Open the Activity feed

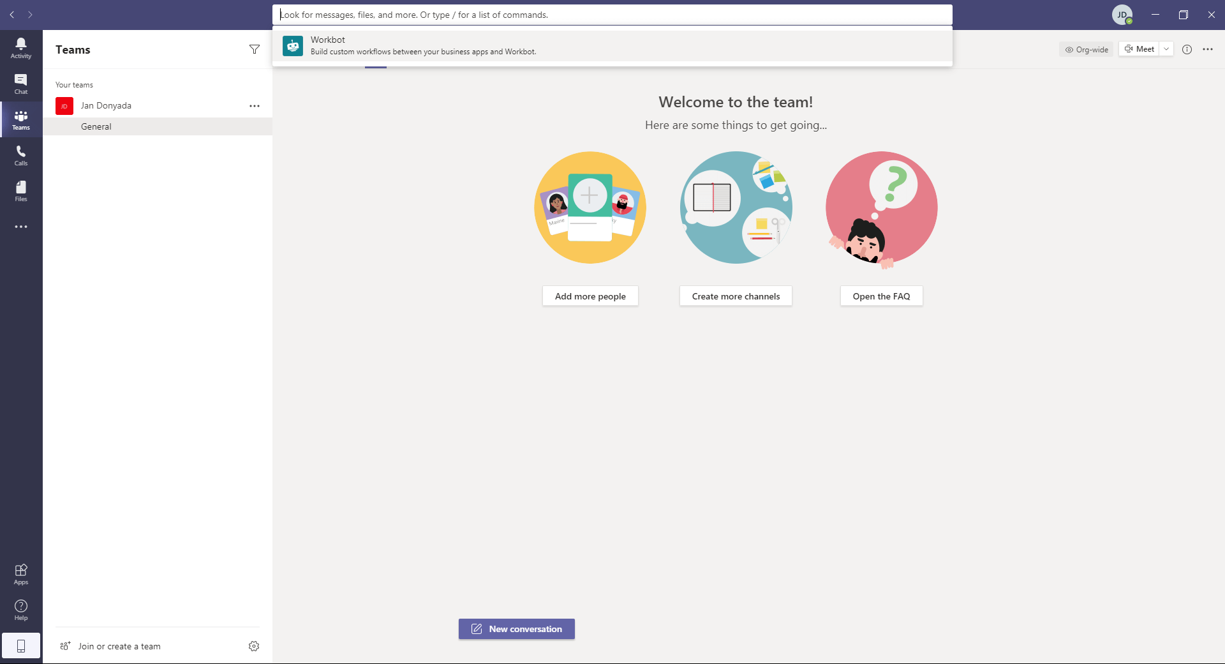(x=21, y=48)
